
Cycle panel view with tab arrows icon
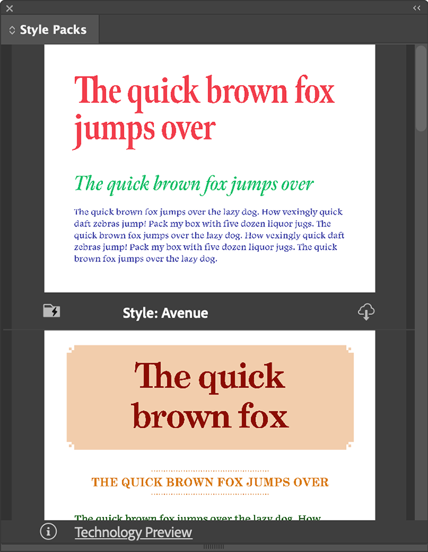point(12,30)
